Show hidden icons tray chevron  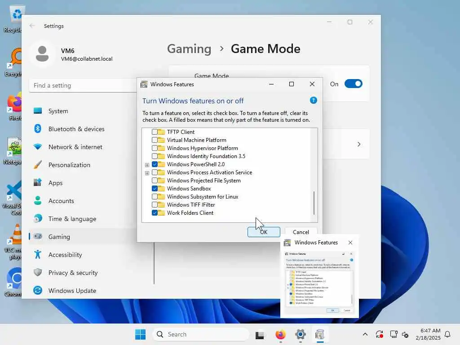(x=365, y=334)
